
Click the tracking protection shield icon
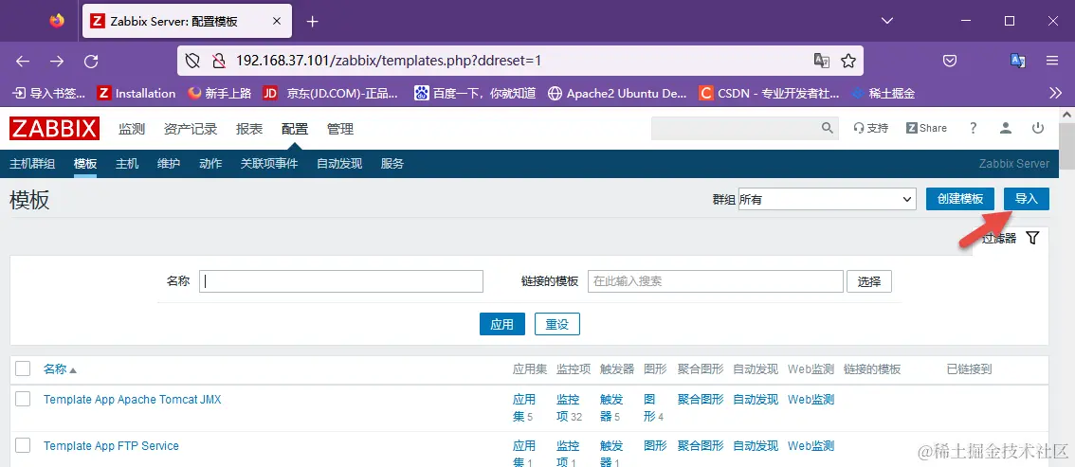(192, 61)
